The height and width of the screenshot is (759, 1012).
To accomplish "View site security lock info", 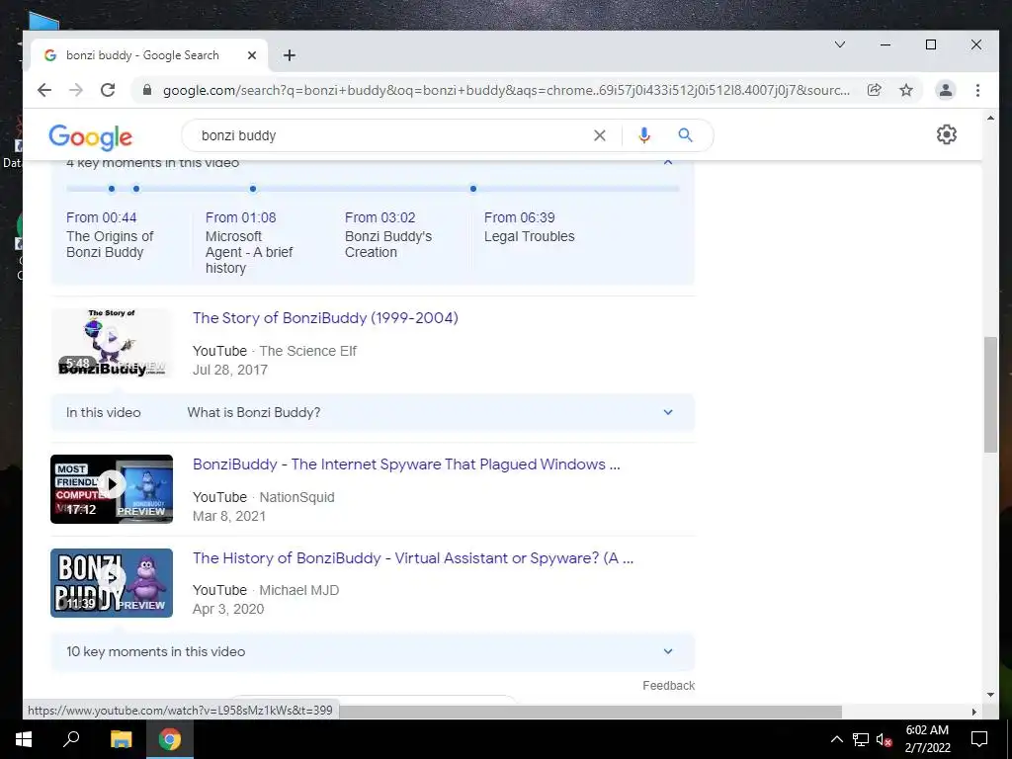I will pos(147,90).
